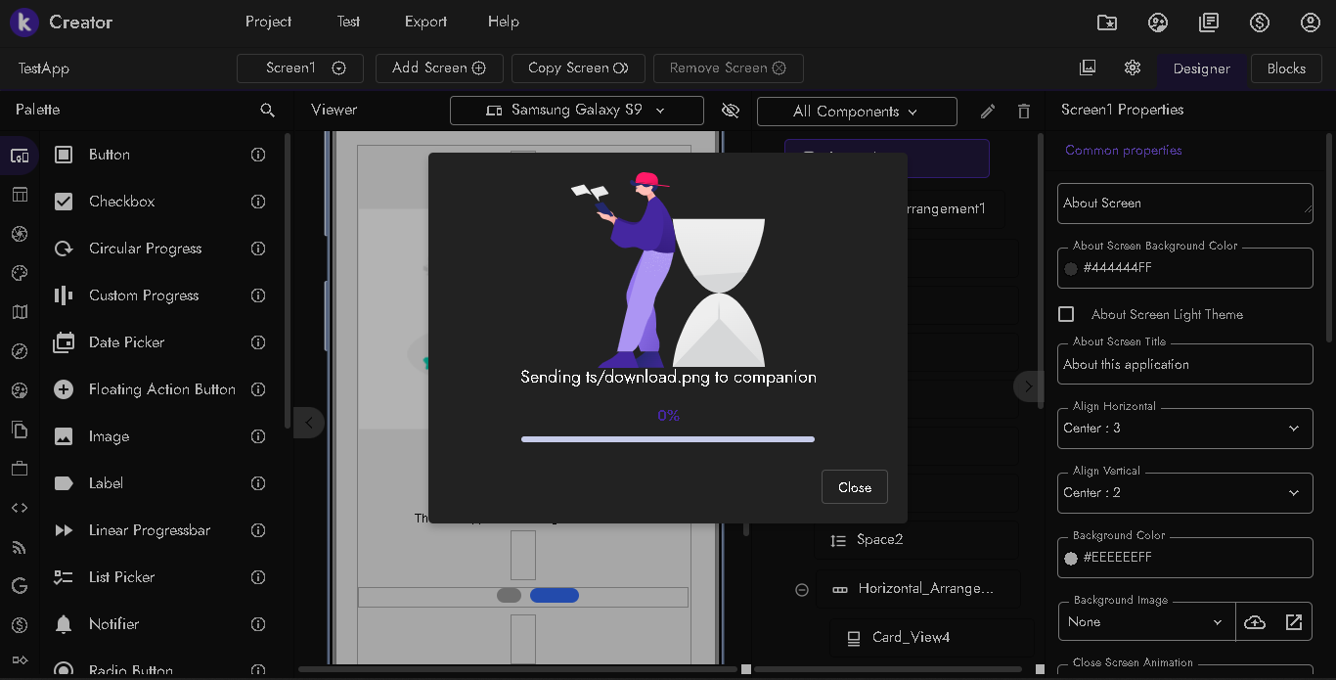The image size is (1336, 680).
Task: Switch to the Blocks tab
Action: pyautogui.click(x=1285, y=68)
